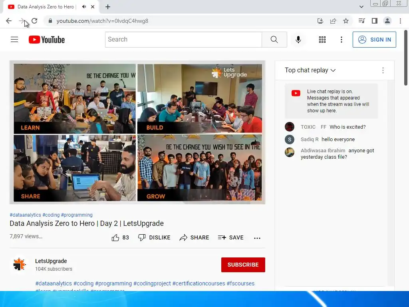Viewport: 409px width, 307px height.
Task: Open the #codingproject hashtag in the description
Action: coord(152,283)
